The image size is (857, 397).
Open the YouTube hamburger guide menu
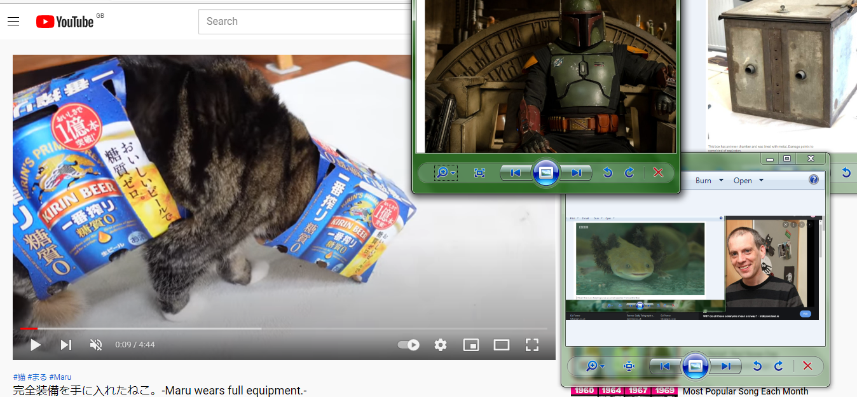pos(13,22)
